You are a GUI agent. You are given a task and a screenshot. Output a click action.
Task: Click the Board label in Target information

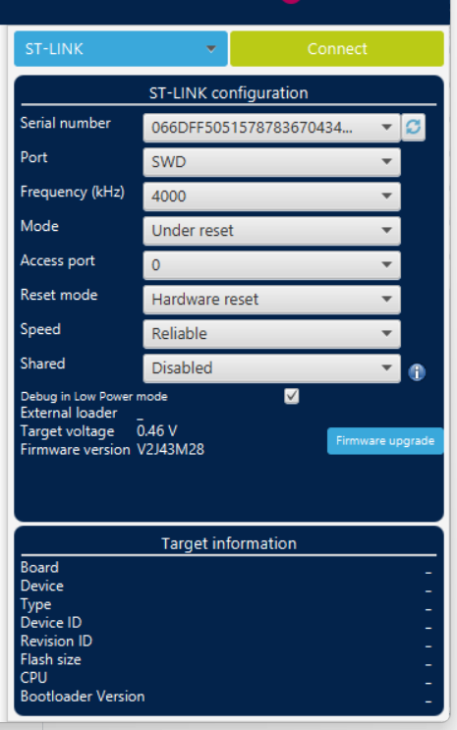pos(39,568)
